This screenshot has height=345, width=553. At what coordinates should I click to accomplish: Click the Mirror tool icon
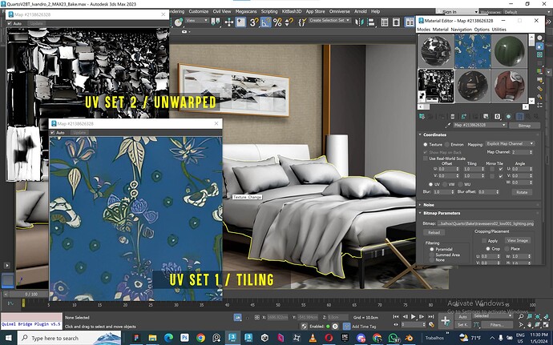[x=359, y=22]
